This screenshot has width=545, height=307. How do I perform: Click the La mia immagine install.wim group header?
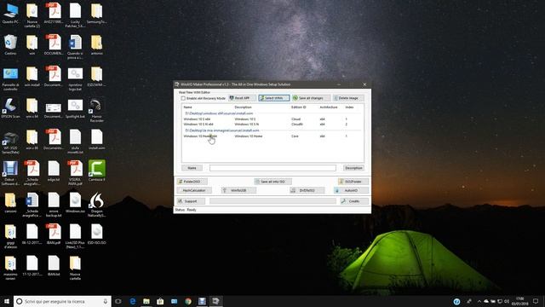[222, 130]
